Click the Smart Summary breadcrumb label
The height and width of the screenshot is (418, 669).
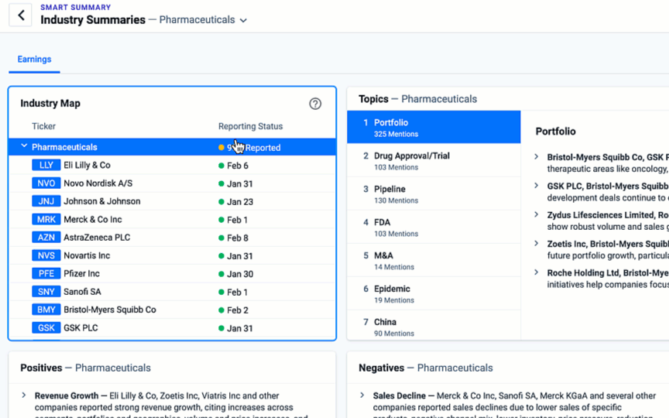(76, 7)
